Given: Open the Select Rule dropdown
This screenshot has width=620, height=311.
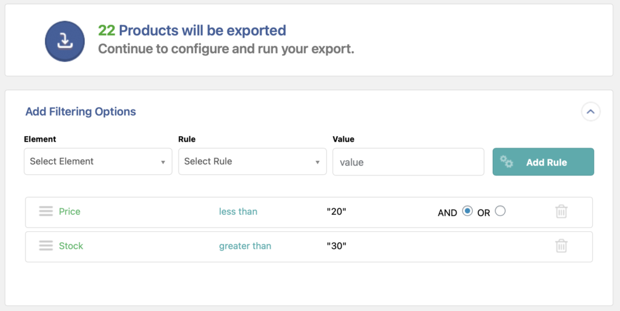Looking at the screenshot, I should [x=252, y=162].
